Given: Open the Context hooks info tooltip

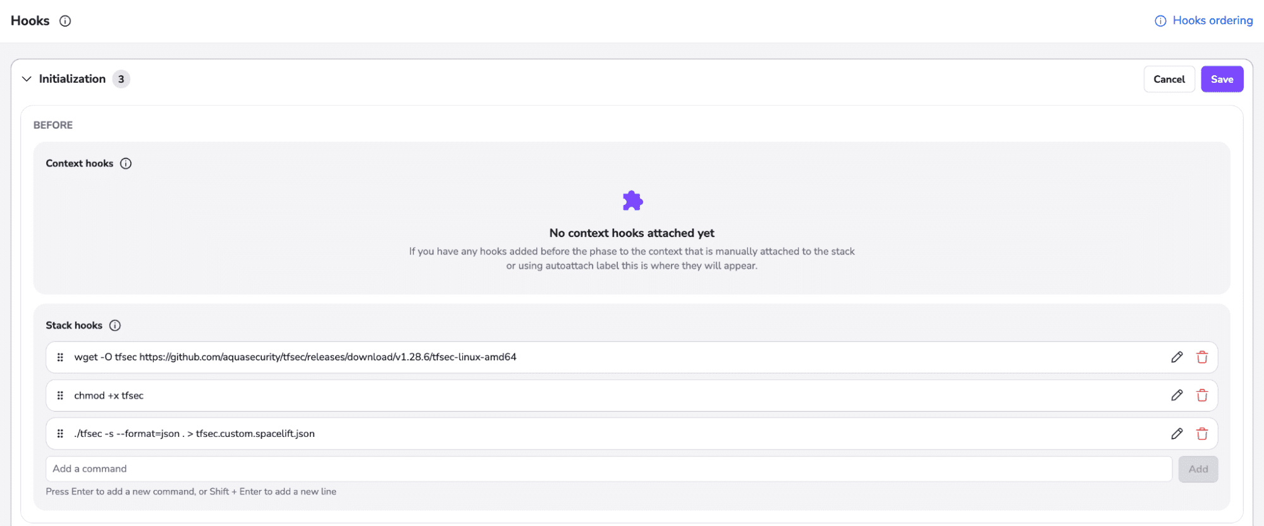Looking at the screenshot, I should (126, 163).
